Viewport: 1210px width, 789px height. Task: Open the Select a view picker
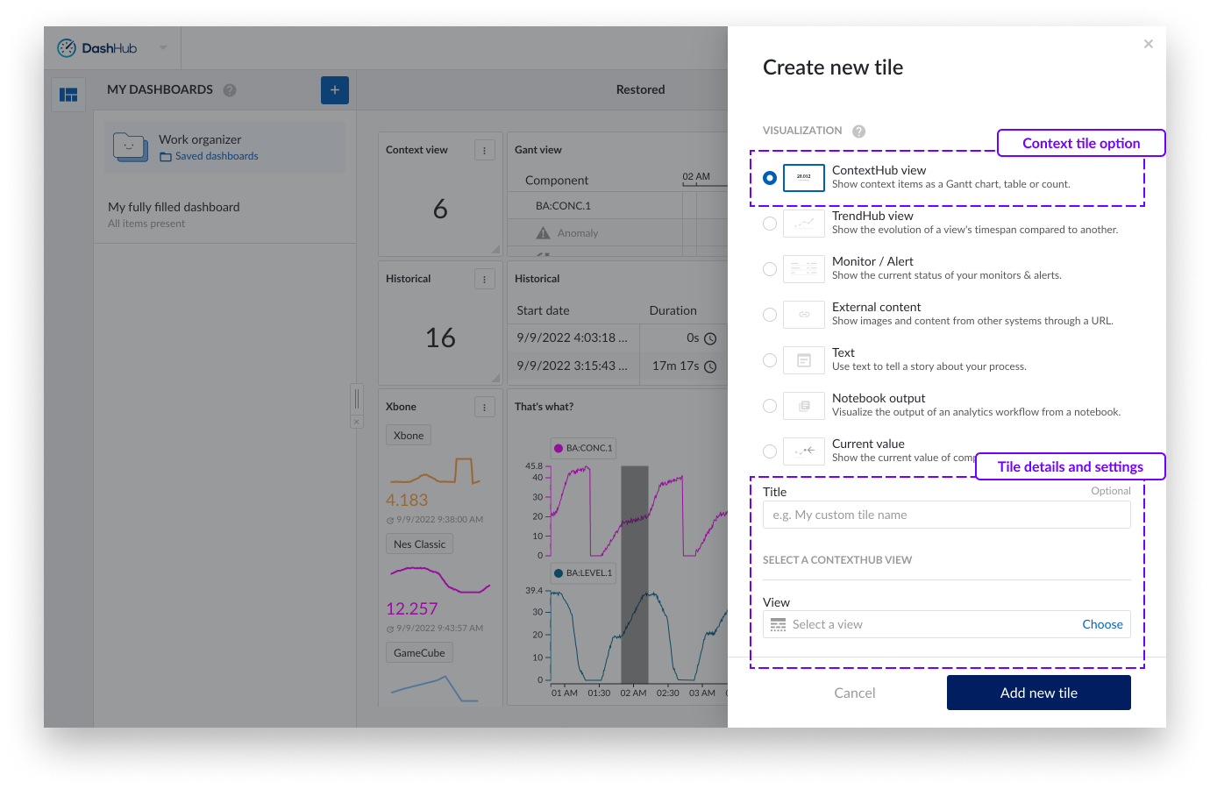[x=1101, y=624]
